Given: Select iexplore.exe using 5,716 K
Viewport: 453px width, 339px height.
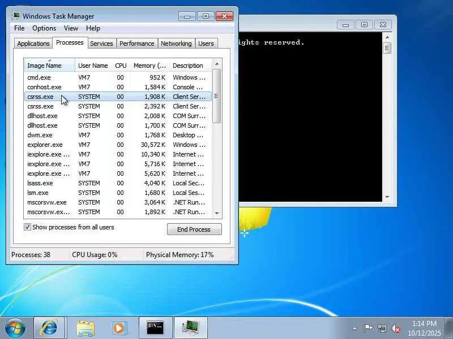Looking at the screenshot, I should click(x=118, y=164).
